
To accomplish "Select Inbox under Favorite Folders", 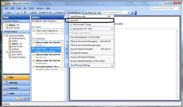I will click(x=13, y=25).
